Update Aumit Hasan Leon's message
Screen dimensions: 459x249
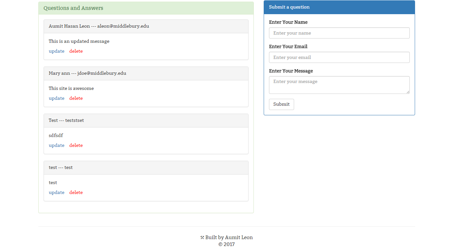[57, 51]
